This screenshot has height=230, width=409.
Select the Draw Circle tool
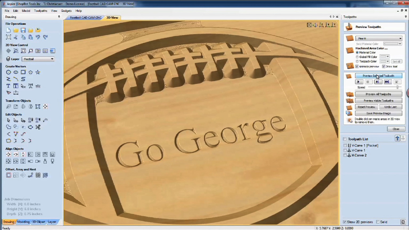point(9,72)
